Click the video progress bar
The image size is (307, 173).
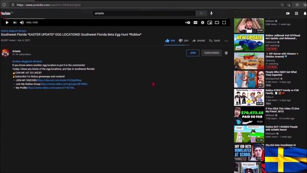pyautogui.click(x=116, y=19)
